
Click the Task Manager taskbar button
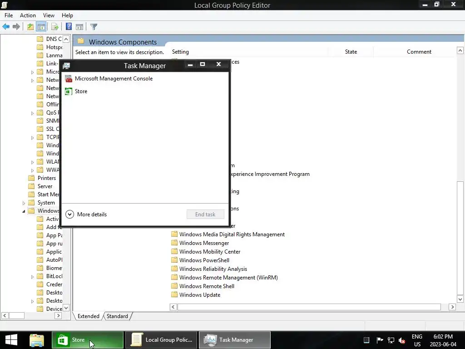[x=235, y=340]
